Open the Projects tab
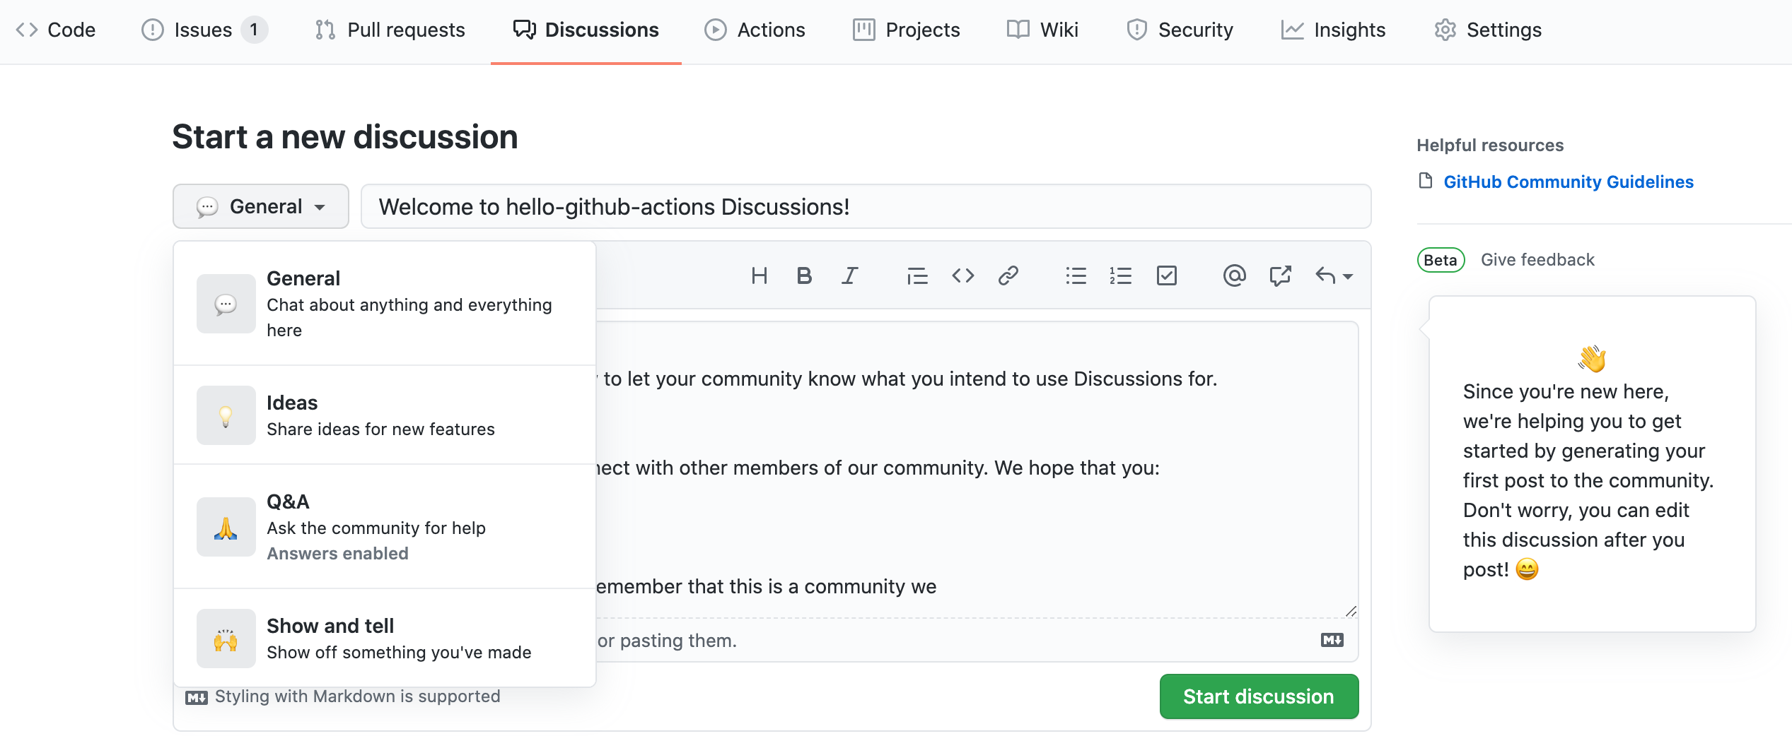Image resolution: width=1792 pixels, height=736 pixels. (906, 30)
